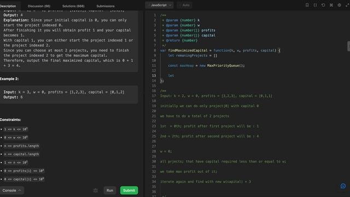Open the keyboard shortcuts icon in editor toolbar
This screenshot has height=197, width=350.
(x=331, y=5)
